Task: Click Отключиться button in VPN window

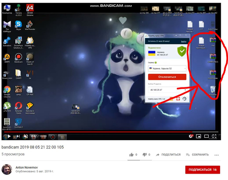Action: point(167,77)
